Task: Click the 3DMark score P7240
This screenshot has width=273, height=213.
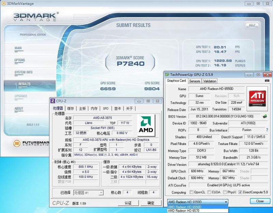Action: pos(131,64)
